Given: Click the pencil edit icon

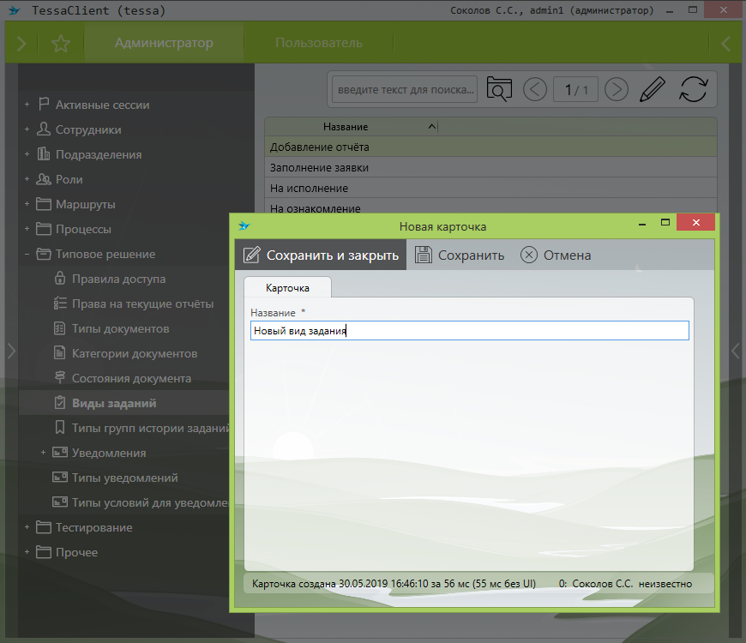Looking at the screenshot, I should click(x=653, y=89).
